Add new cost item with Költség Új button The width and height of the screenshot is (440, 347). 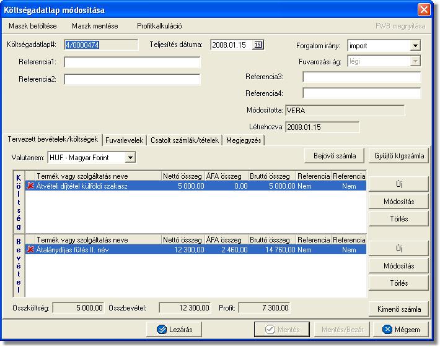[398, 184]
